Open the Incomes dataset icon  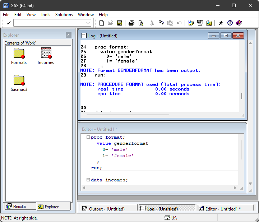(46, 54)
